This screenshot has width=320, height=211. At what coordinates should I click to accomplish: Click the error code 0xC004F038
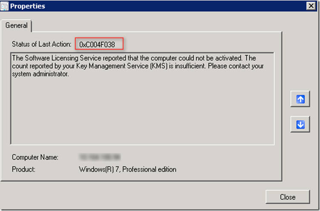coord(97,44)
